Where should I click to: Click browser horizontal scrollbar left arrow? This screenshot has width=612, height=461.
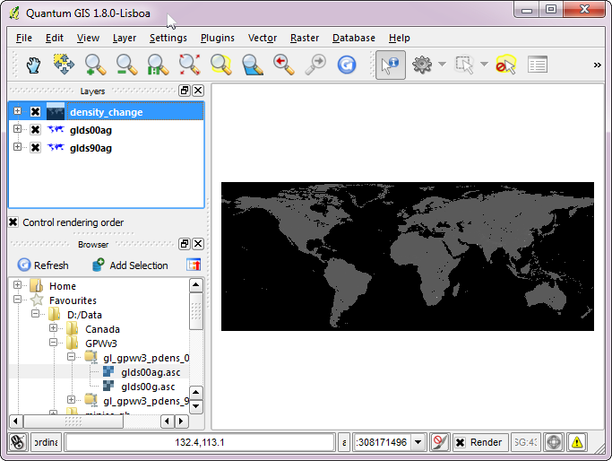coord(15,422)
